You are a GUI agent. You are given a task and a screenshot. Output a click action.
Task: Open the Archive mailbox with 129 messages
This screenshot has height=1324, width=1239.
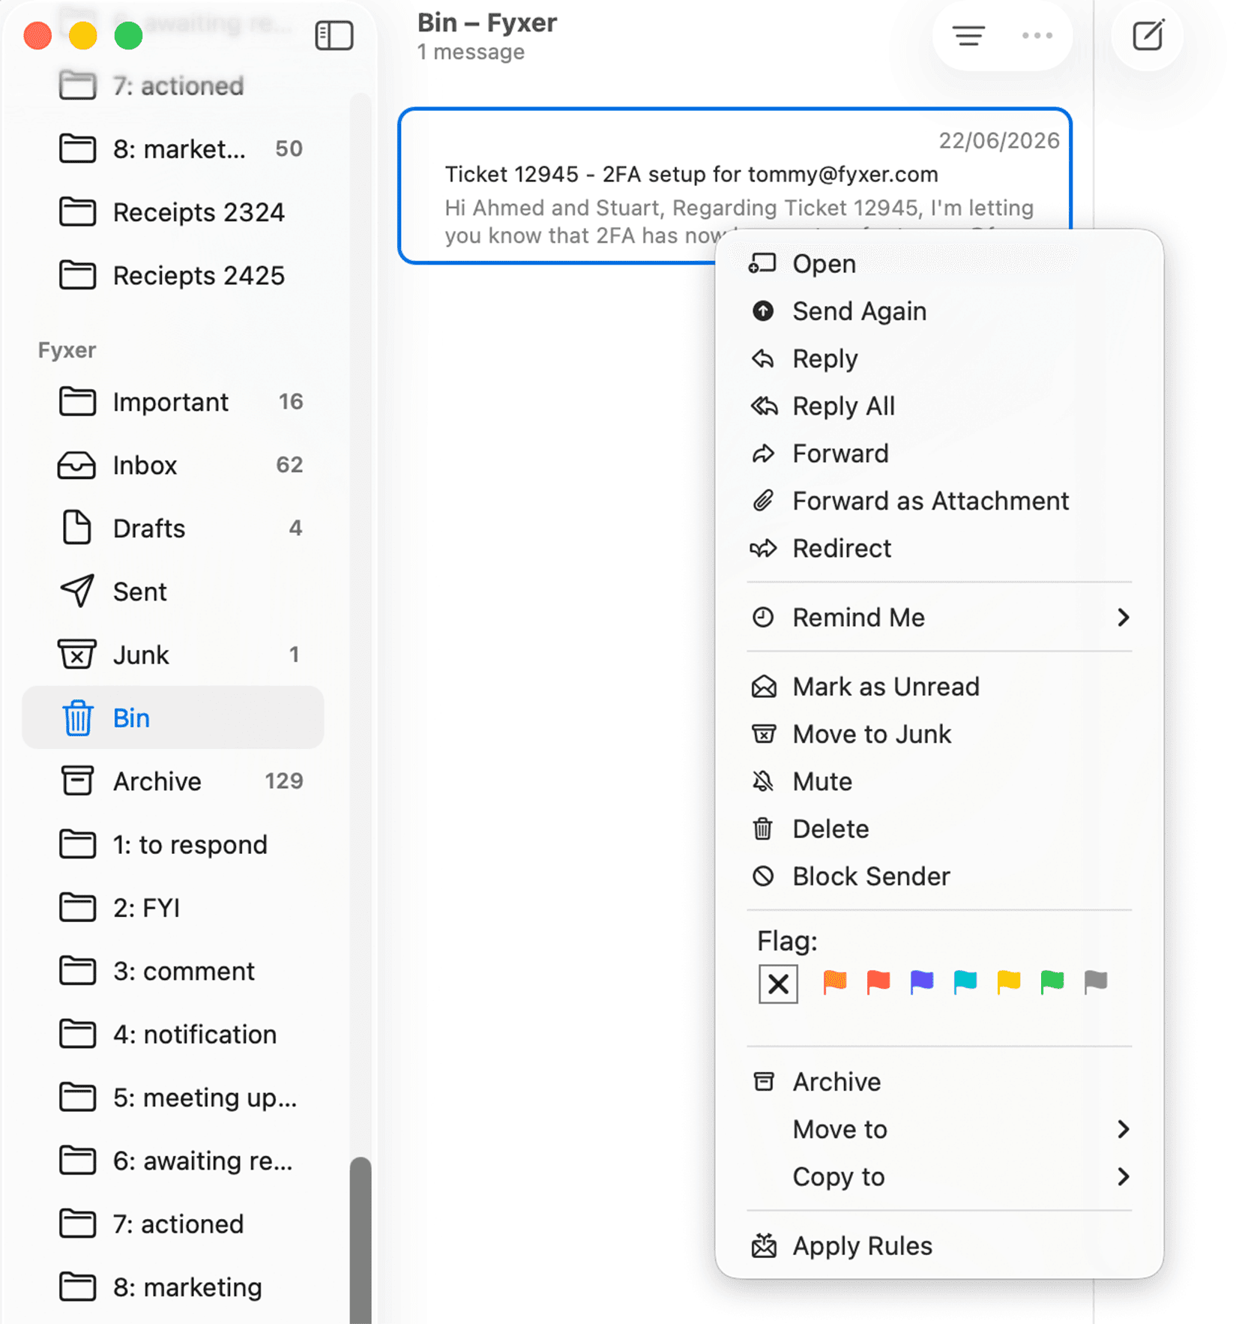click(173, 781)
